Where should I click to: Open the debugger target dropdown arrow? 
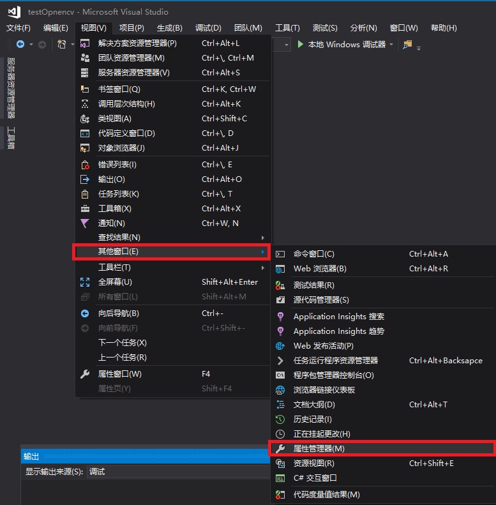pos(391,44)
